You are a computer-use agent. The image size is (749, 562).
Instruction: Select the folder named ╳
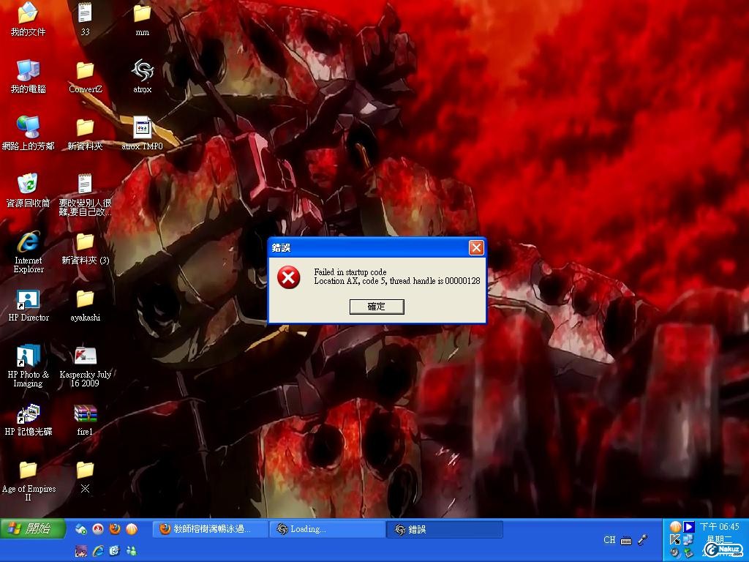[x=85, y=476]
